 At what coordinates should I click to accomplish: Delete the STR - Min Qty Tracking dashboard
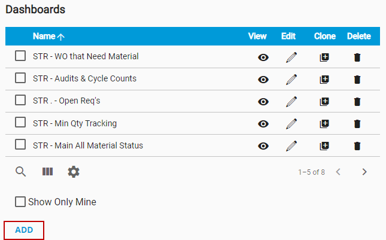[357, 124]
